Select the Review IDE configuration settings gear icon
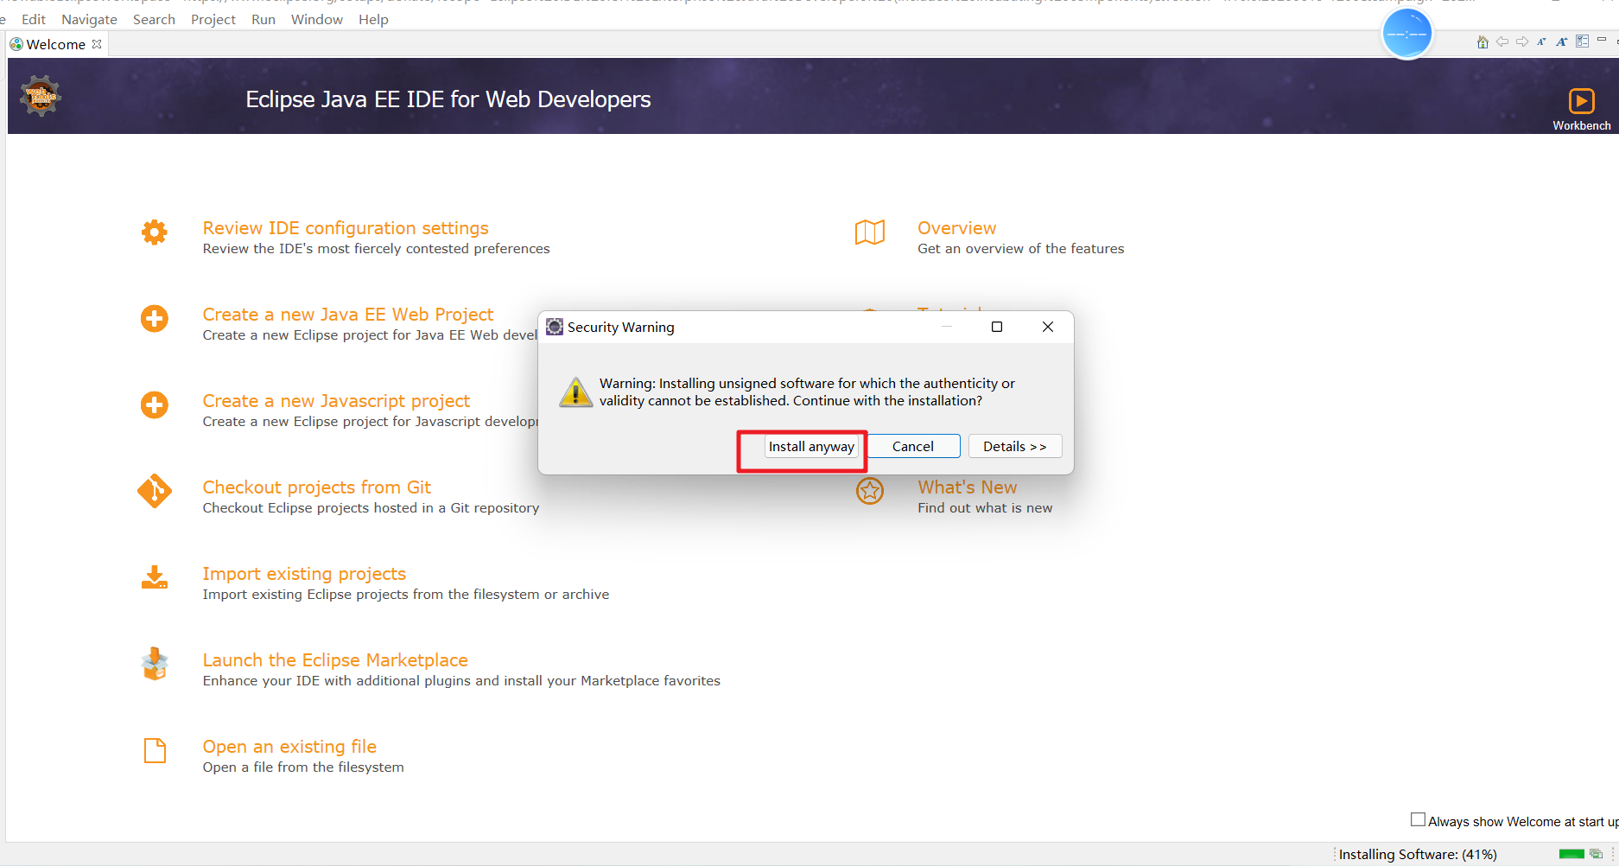 tap(154, 232)
